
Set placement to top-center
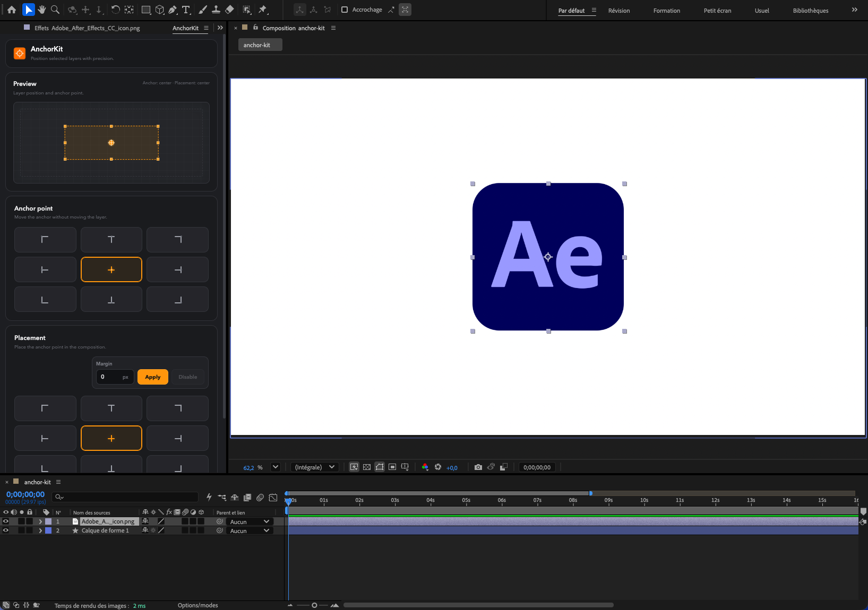pos(111,408)
